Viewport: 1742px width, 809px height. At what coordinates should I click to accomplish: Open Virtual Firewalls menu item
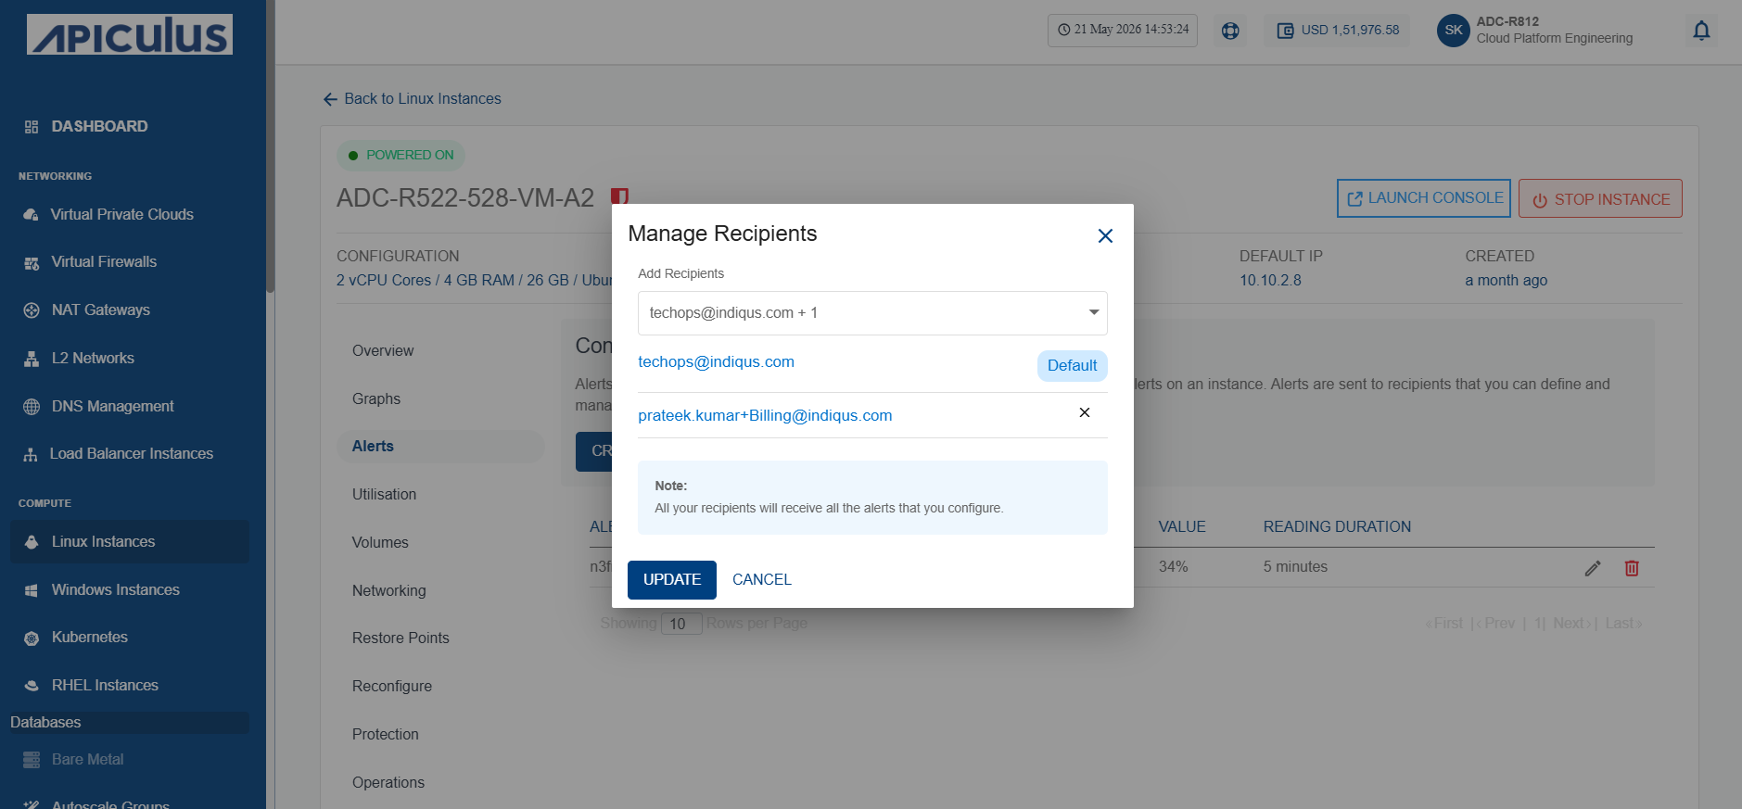coord(104,262)
